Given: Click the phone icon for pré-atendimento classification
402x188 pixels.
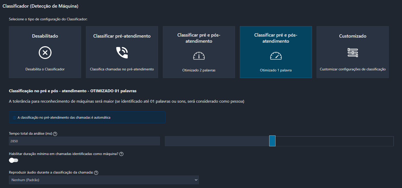Looking at the screenshot, I should click(122, 53).
